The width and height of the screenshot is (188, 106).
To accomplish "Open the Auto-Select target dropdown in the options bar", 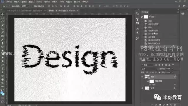I will click(25, 6).
